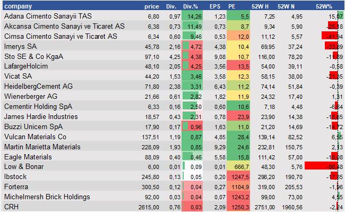Screen dimensions: 345x212
Task: Click the Forterra 52W H value 319,00
Action: [x=266, y=187]
